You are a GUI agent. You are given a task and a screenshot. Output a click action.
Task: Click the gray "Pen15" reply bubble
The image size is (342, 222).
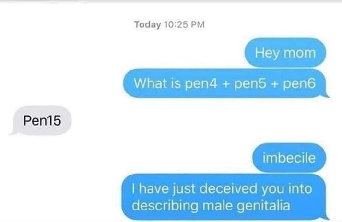click(41, 120)
